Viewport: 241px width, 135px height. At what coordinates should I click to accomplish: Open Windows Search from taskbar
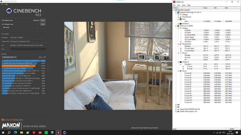tap(9, 133)
